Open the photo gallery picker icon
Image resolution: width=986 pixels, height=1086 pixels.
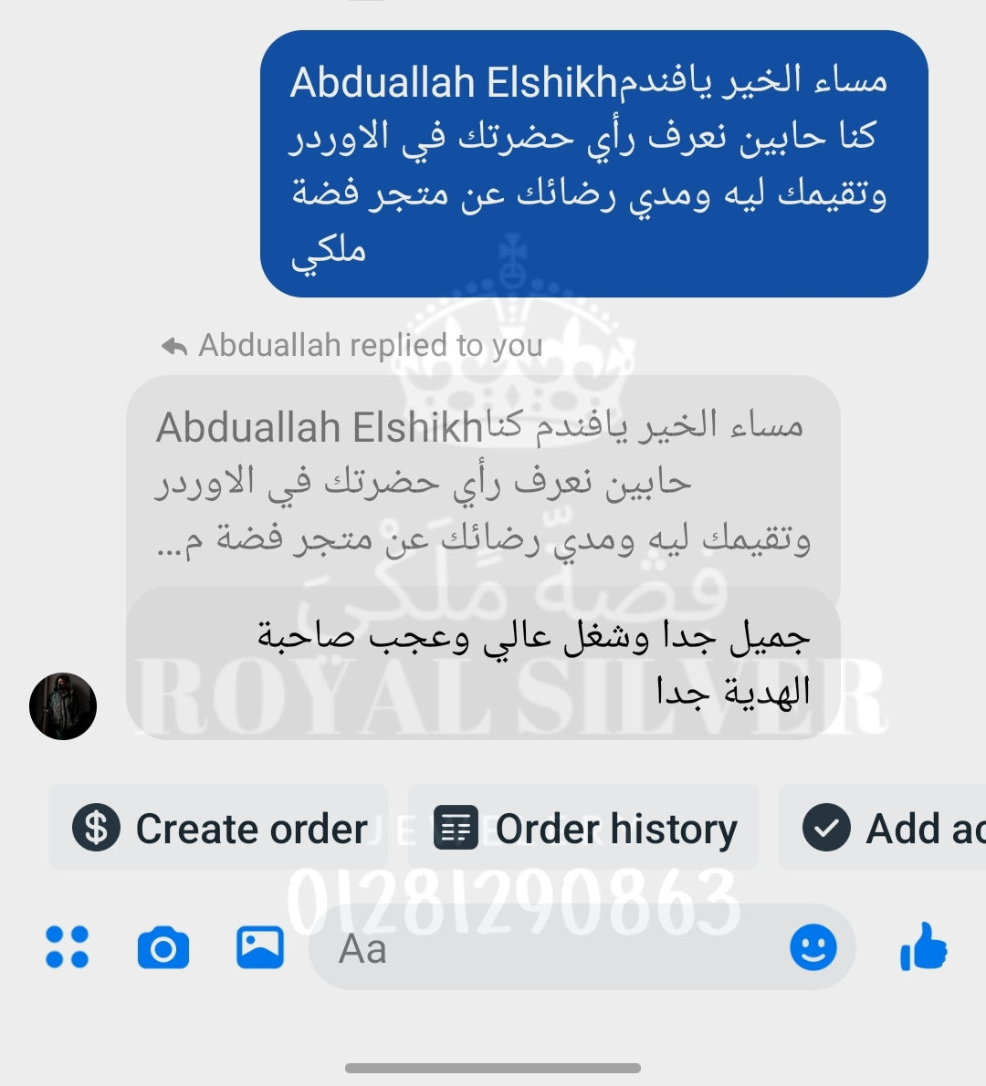(x=260, y=946)
